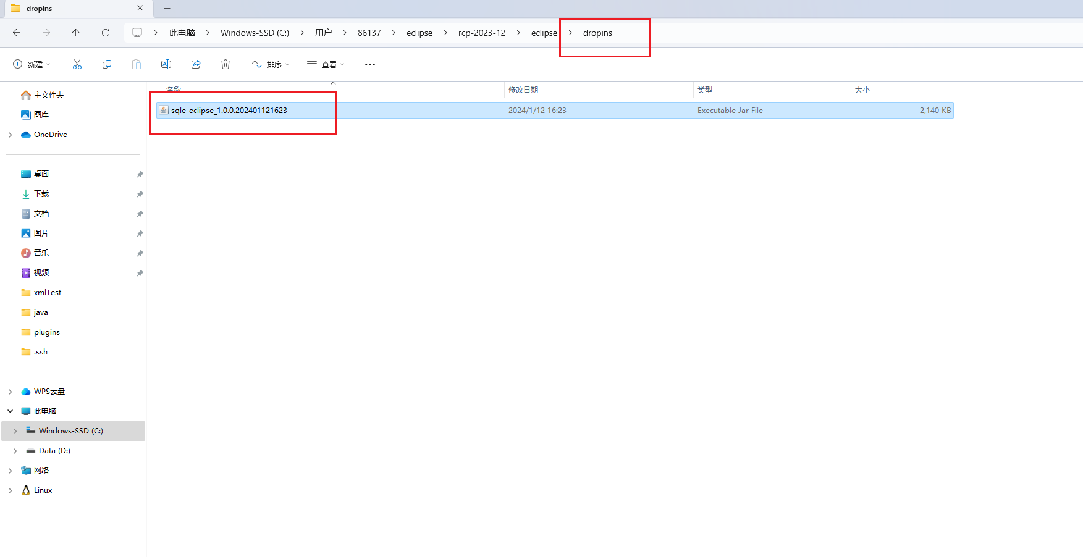1083x557 pixels.
Task: Click the forward navigation arrow
Action: point(46,33)
